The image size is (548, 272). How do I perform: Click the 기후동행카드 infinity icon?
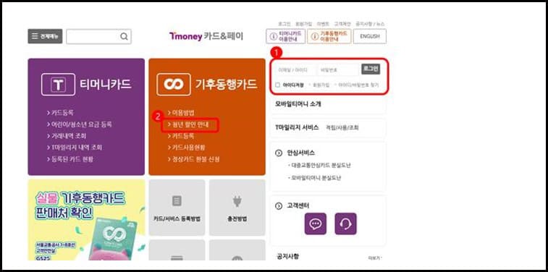tap(174, 85)
